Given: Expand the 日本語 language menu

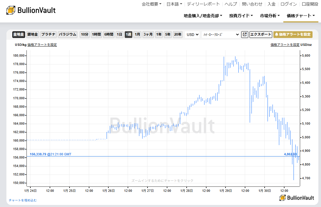Looking at the screenshot, I should tap(174, 4).
